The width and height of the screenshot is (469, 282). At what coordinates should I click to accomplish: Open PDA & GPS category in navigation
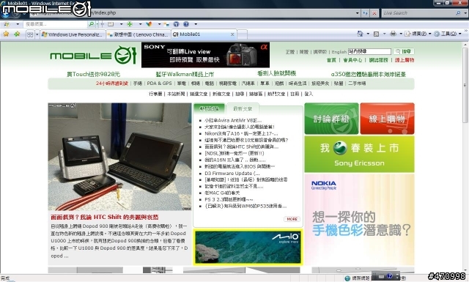point(159,84)
